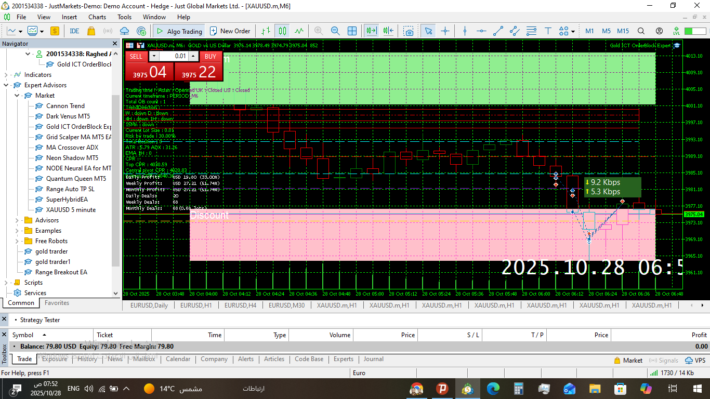Open the chart templates dropdown arrow
Image resolution: width=710 pixels, height=399 pixels.
42,31
